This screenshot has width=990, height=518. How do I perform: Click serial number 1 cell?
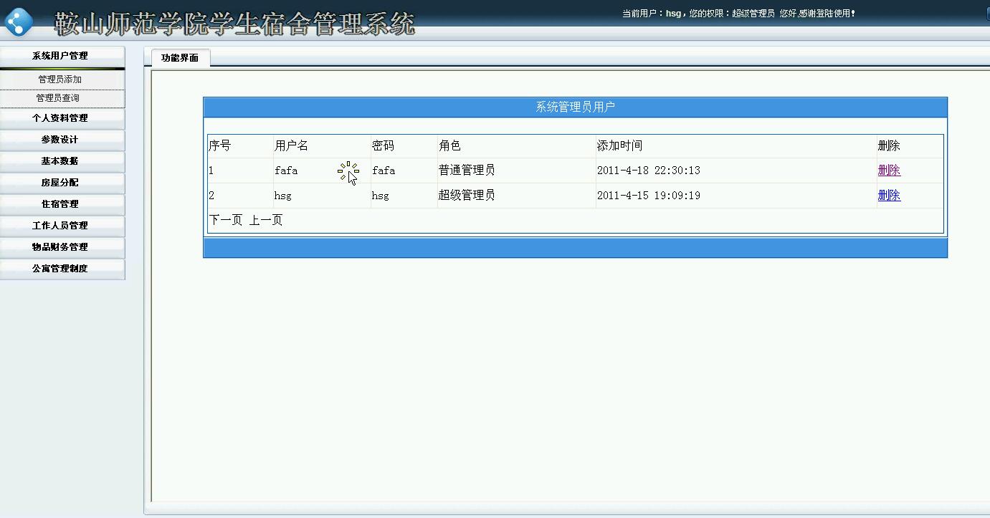pyautogui.click(x=211, y=171)
